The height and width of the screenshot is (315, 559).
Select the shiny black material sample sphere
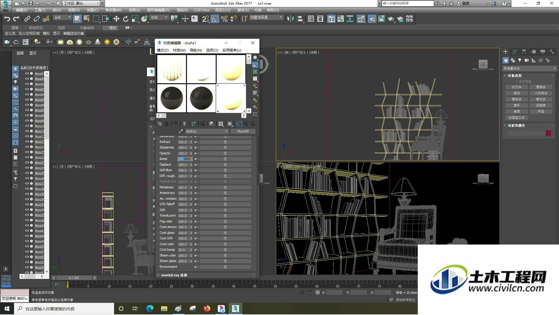click(172, 98)
